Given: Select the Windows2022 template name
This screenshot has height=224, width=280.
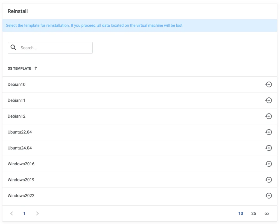Looking at the screenshot, I should click(21, 195).
